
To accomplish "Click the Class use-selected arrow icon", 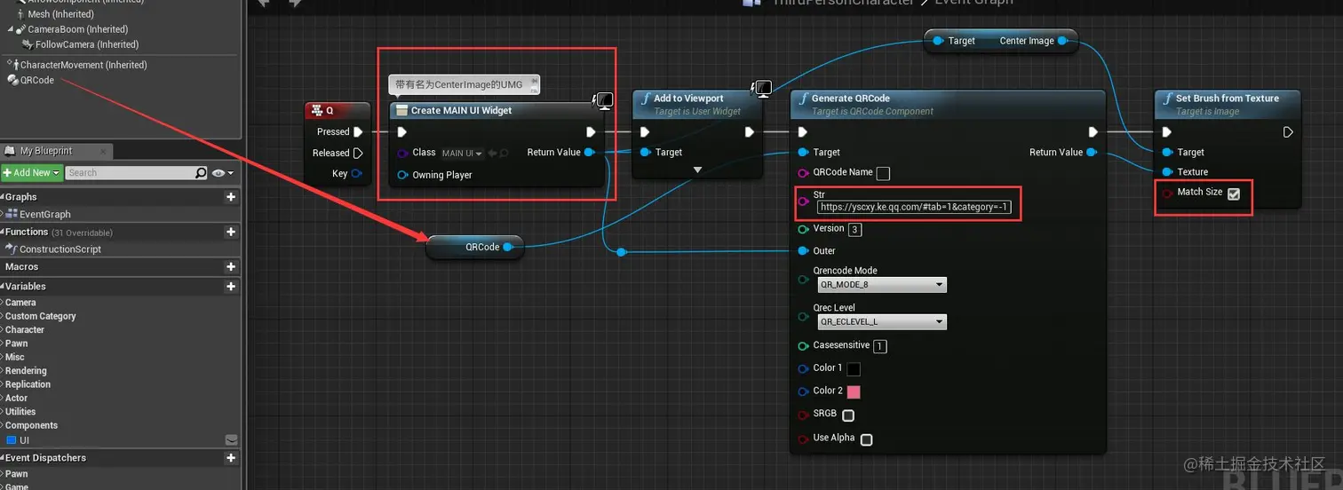I will [491, 154].
